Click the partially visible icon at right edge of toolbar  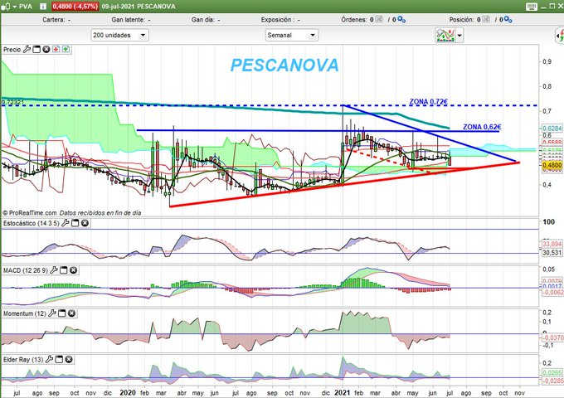(560, 35)
